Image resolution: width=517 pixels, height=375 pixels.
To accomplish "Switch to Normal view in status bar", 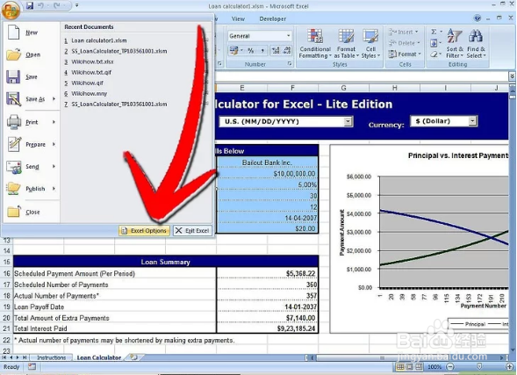I will click(x=400, y=366).
